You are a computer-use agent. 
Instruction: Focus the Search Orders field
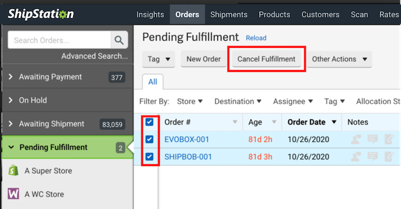point(59,40)
